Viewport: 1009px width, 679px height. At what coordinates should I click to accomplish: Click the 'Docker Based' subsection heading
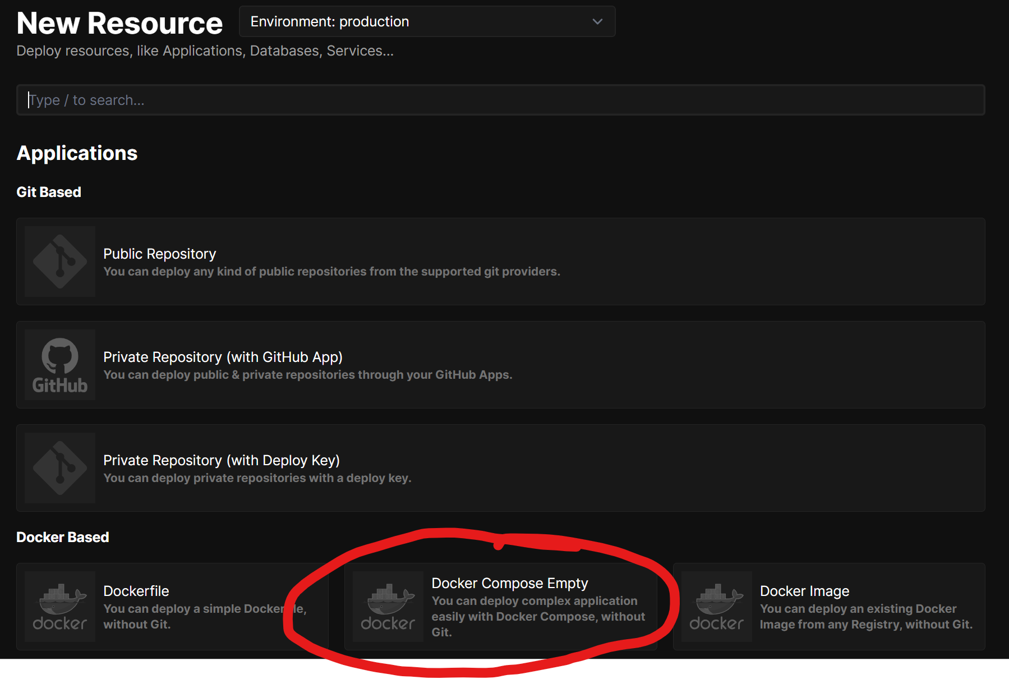coord(63,537)
